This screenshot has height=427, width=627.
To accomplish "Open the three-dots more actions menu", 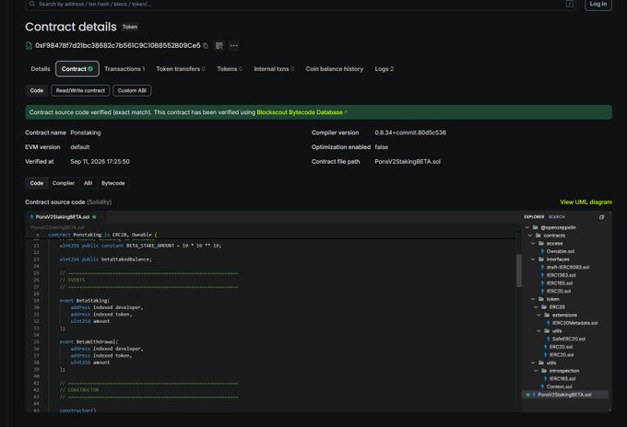I will coord(233,45).
